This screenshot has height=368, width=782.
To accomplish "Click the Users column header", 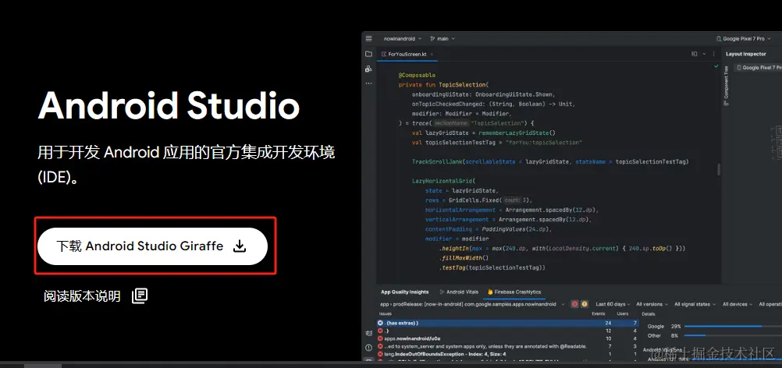I will (x=623, y=313).
